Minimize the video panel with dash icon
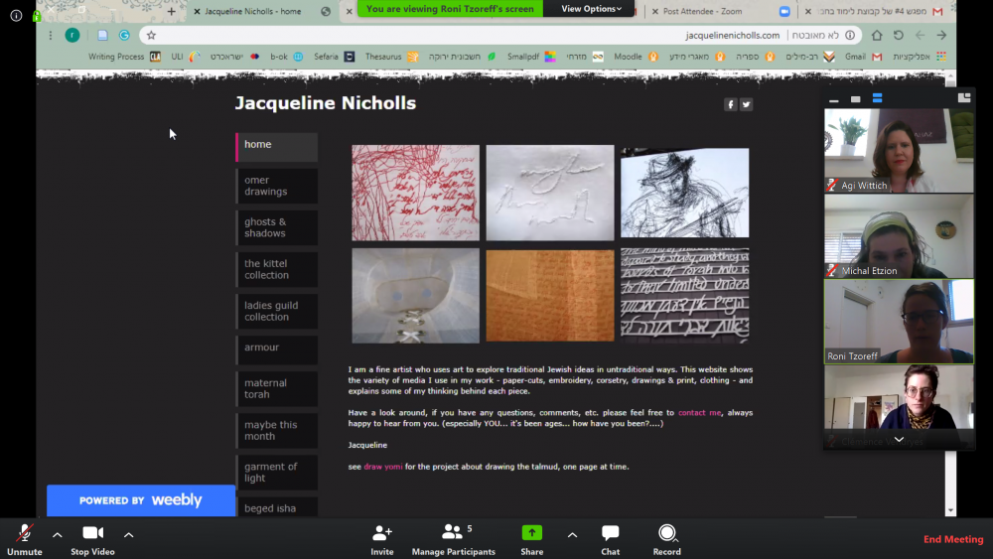Image resolution: width=993 pixels, height=559 pixels. click(x=834, y=100)
